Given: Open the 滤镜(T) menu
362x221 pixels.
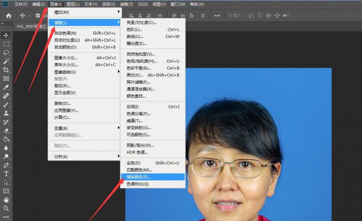Looking at the screenshot, I should [126, 4].
